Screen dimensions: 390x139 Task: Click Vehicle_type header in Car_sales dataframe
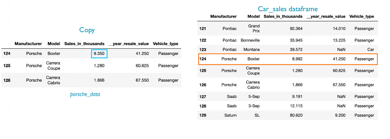click(x=362, y=16)
